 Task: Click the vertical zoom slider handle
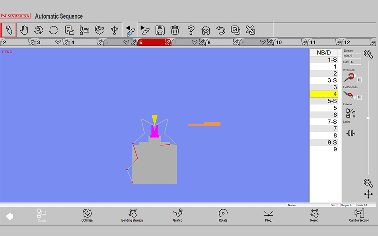(368, 118)
